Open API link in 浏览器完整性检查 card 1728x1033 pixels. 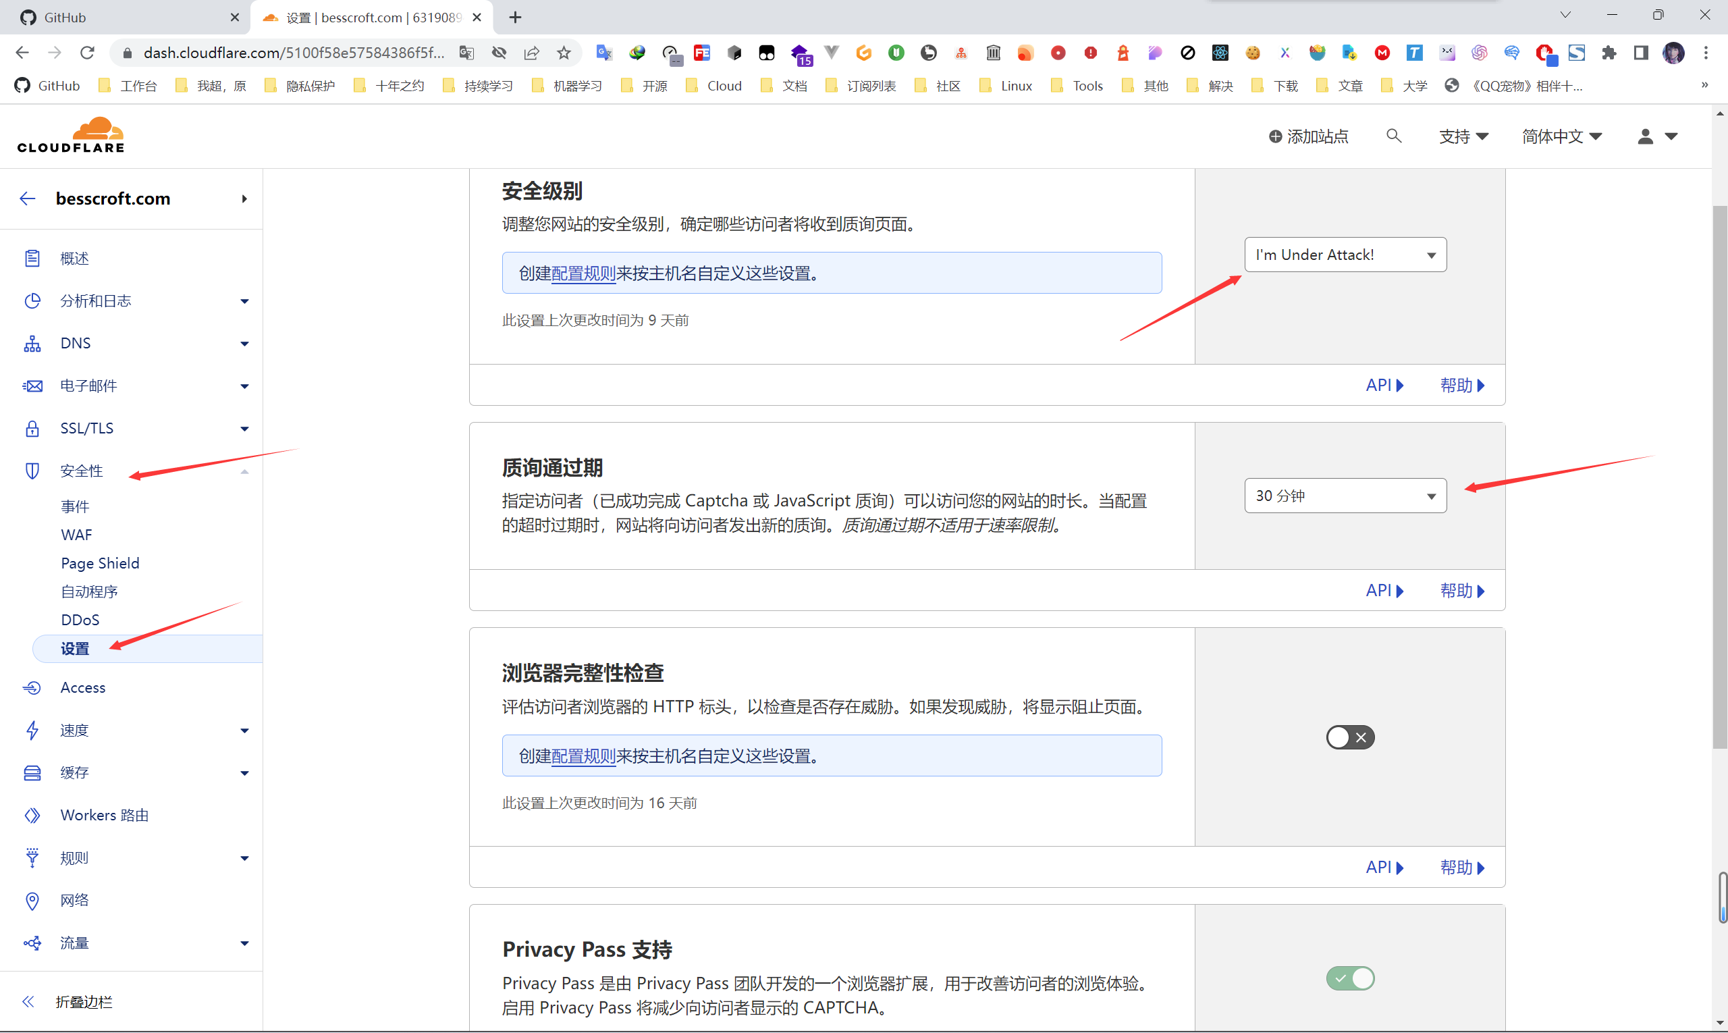point(1384,868)
